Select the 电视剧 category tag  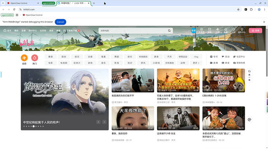tap(64, 63)
